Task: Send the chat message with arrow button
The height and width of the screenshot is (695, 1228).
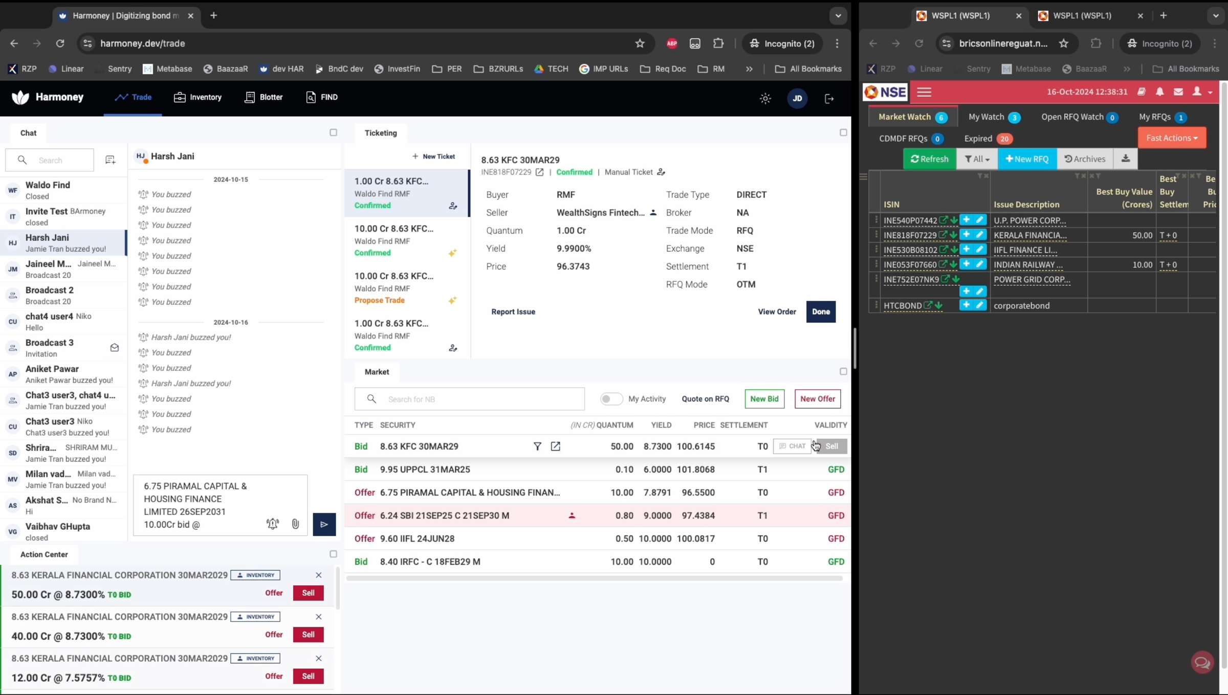Action: click(324, 524)
